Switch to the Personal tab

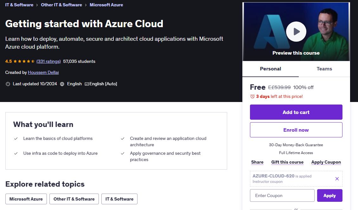(x=271, y=69)
